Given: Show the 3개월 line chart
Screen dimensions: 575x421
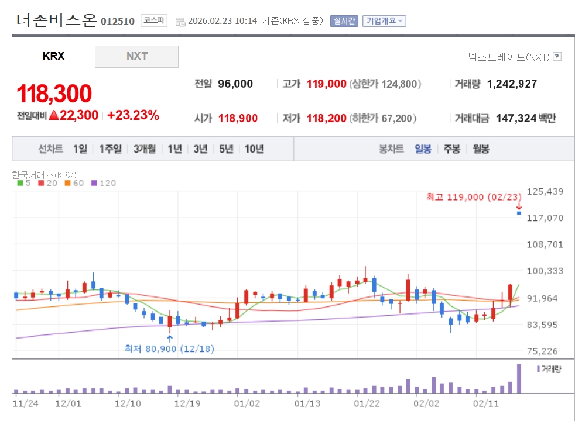Looking at the screenshot, I should [x=145, y=149].
